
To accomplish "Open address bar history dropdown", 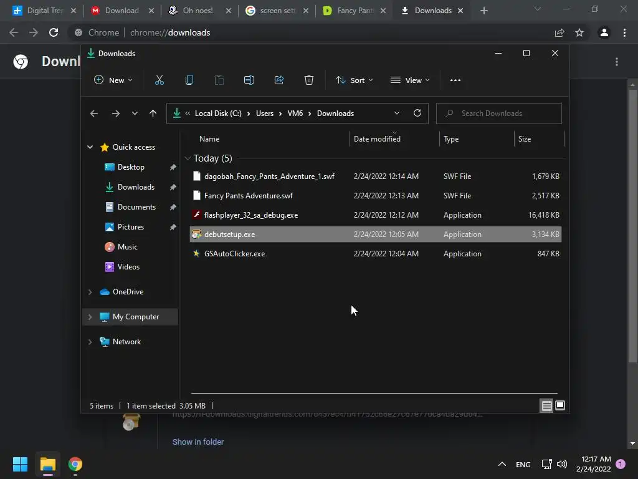I will coord(397,114).
